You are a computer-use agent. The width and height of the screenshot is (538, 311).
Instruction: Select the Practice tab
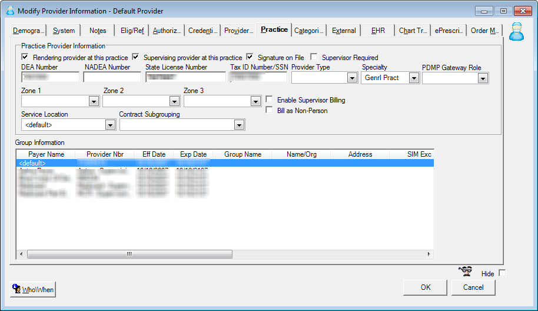click(274, 29)
